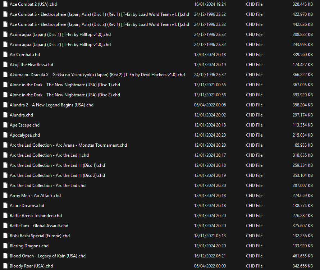Click the size value 342.656 KB
Viewport: 320px width, 270px height.
pos(303,266)
